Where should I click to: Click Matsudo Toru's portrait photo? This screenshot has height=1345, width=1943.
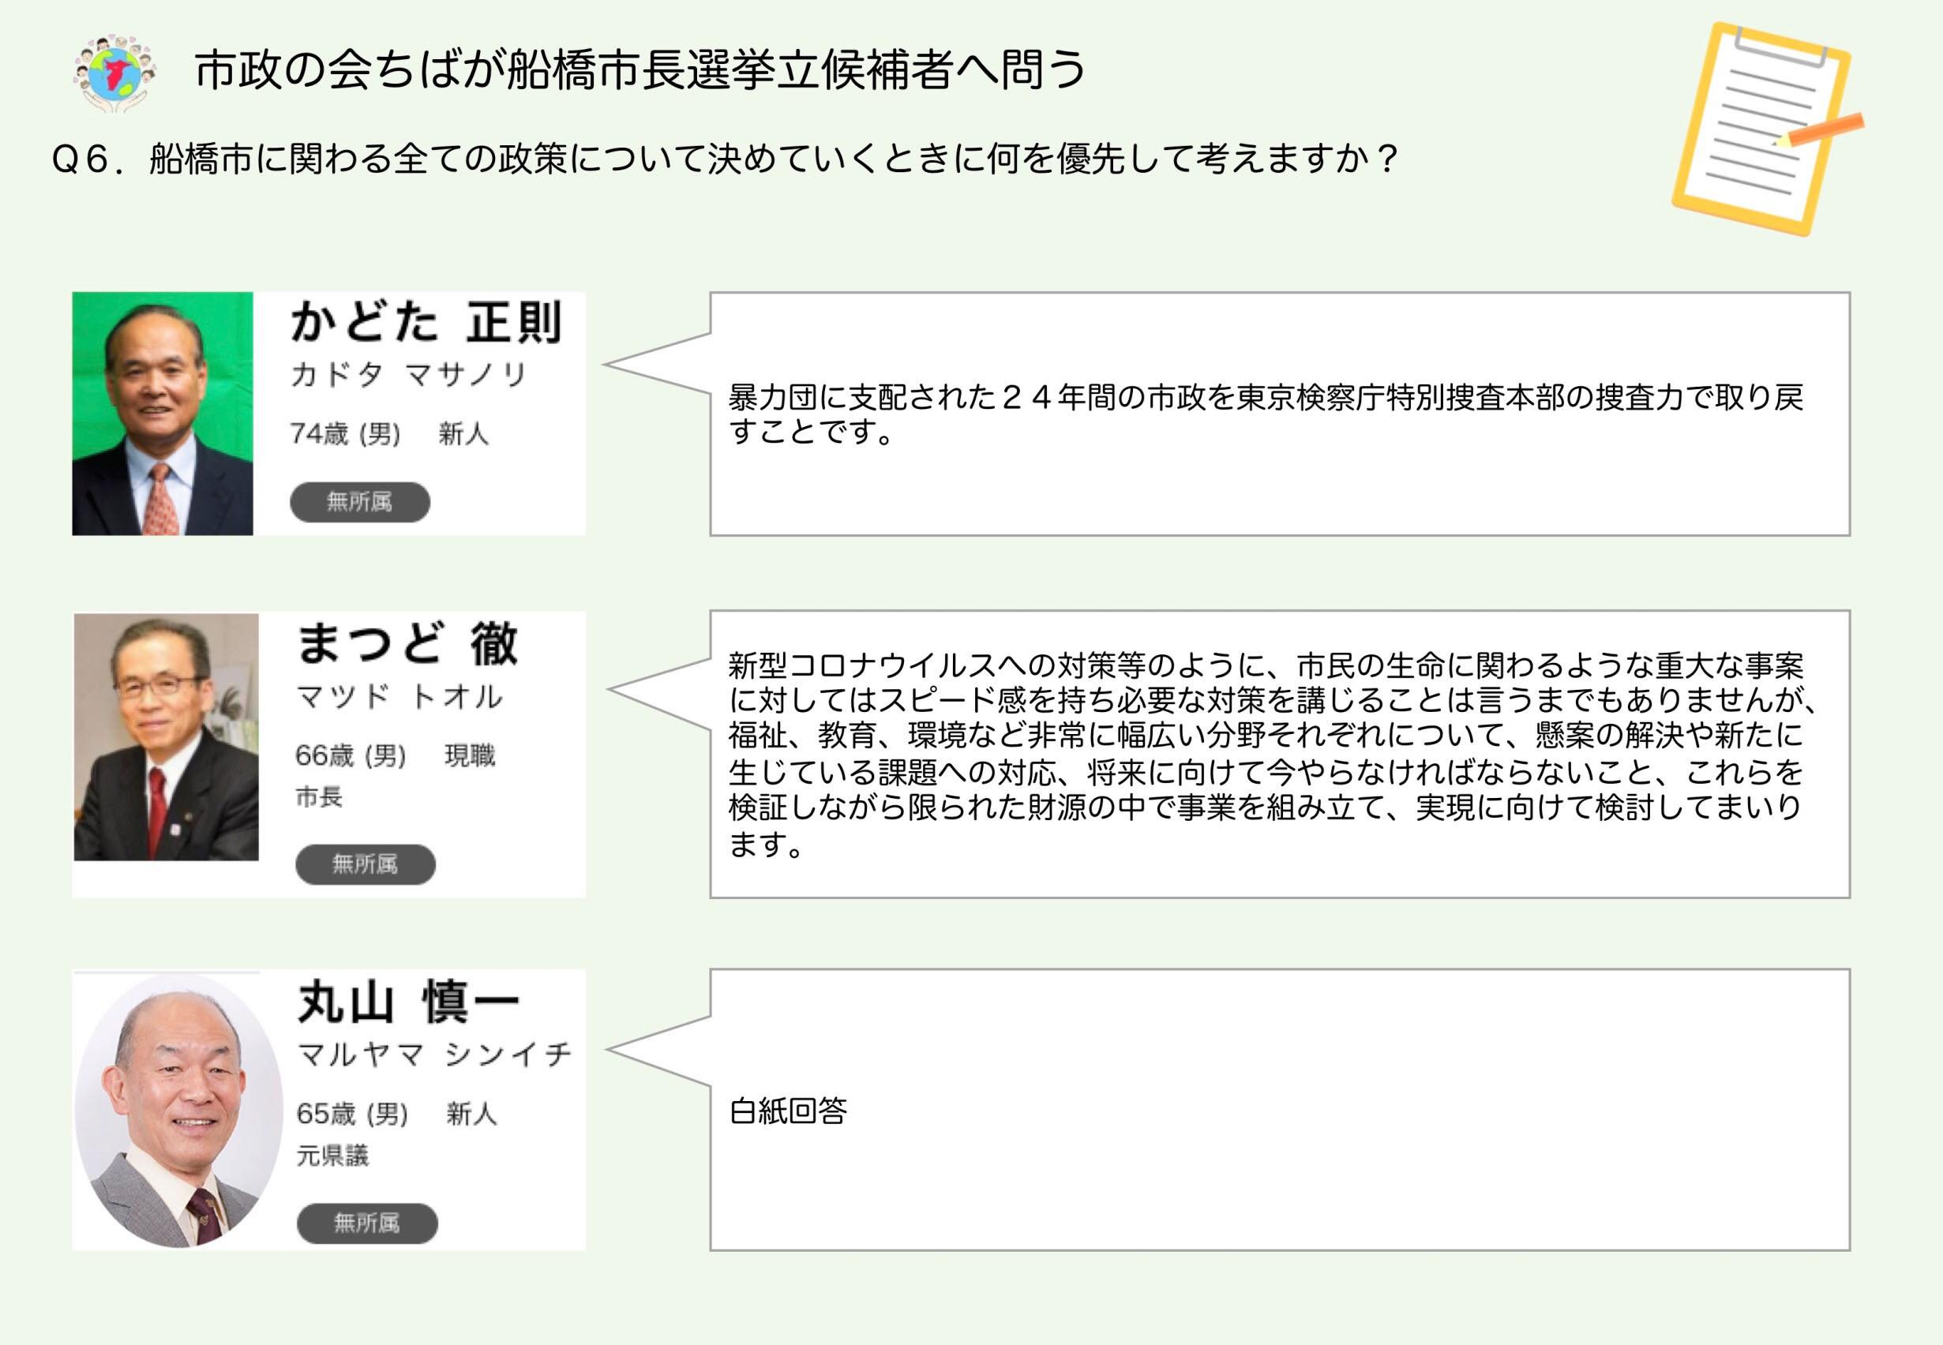[166, 736]
